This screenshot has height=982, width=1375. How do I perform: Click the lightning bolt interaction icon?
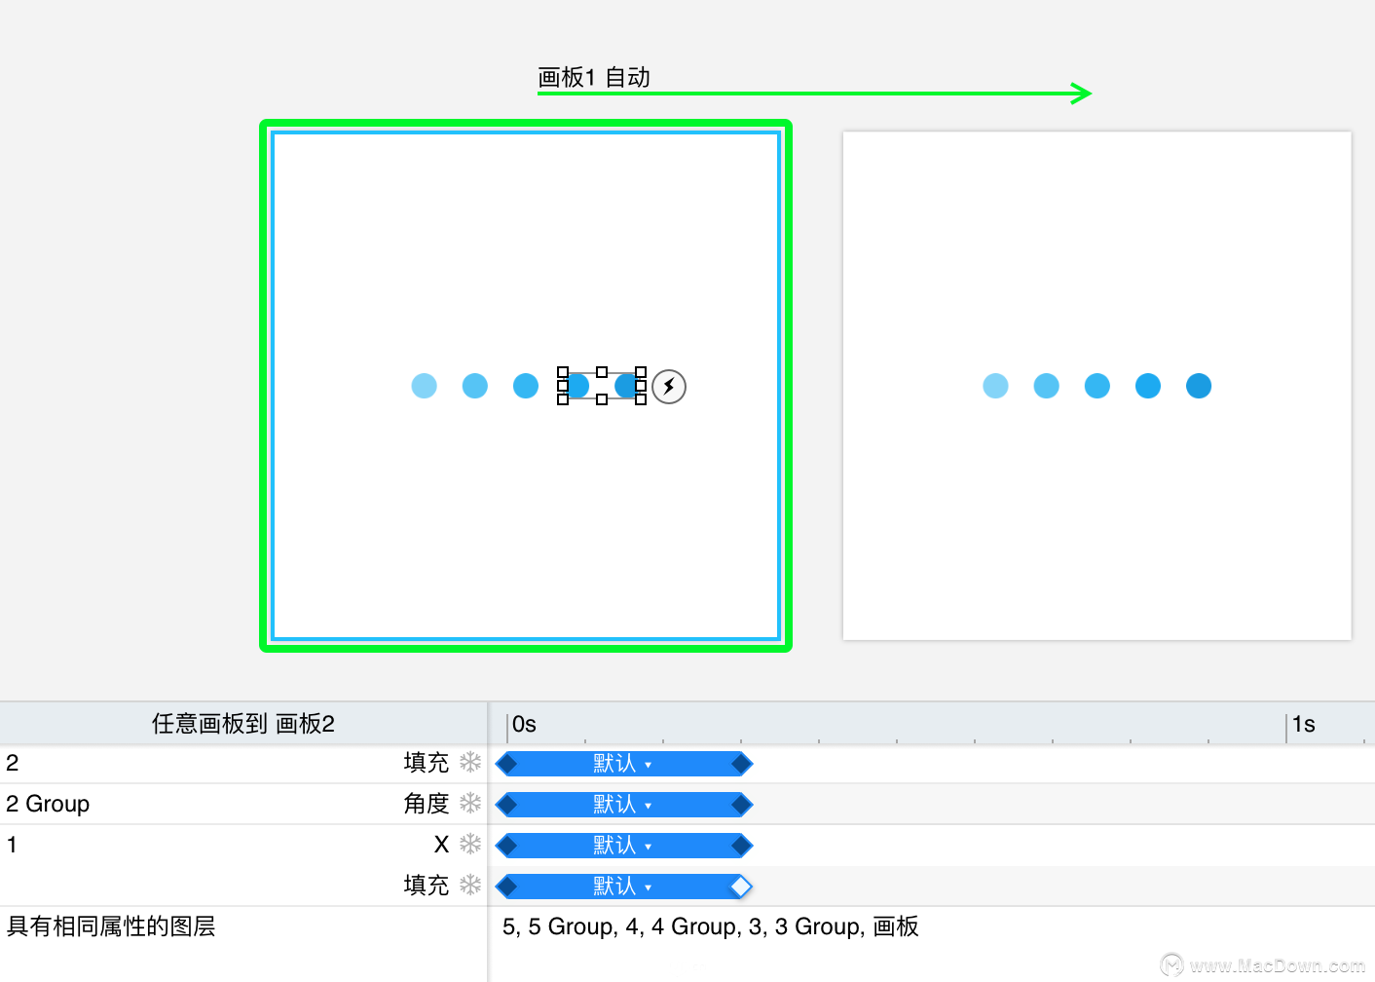click(x=669, y=387)
